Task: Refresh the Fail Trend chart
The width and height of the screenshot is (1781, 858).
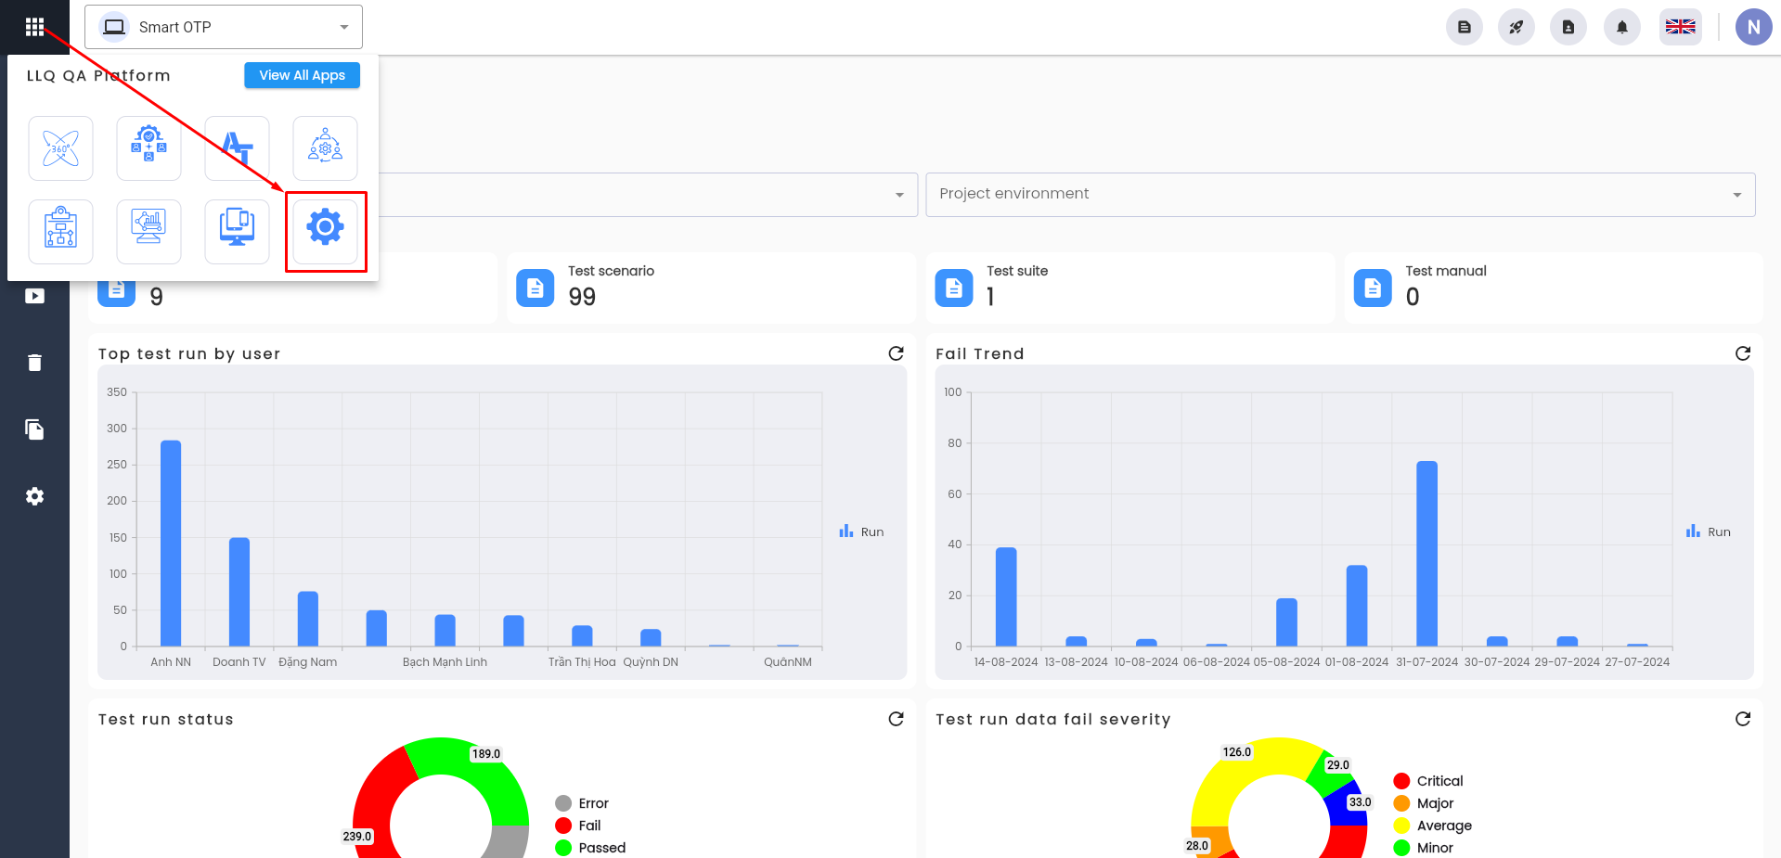Action: click(1742, 353)
